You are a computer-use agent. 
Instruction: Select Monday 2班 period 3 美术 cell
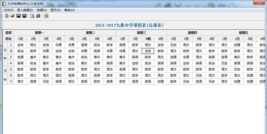(33, 57)
